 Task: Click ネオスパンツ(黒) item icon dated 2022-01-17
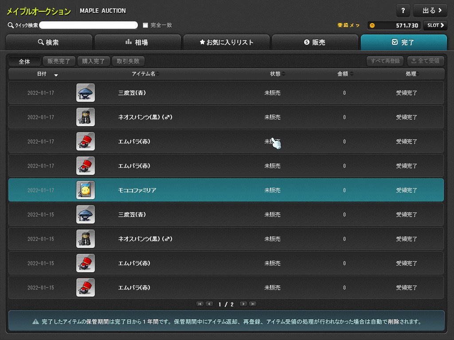(86, 117)
